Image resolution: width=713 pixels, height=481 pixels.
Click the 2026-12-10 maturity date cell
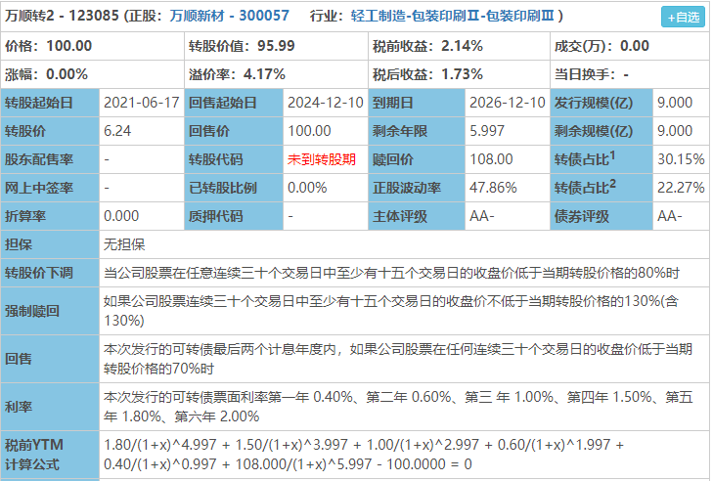(507, 103)
